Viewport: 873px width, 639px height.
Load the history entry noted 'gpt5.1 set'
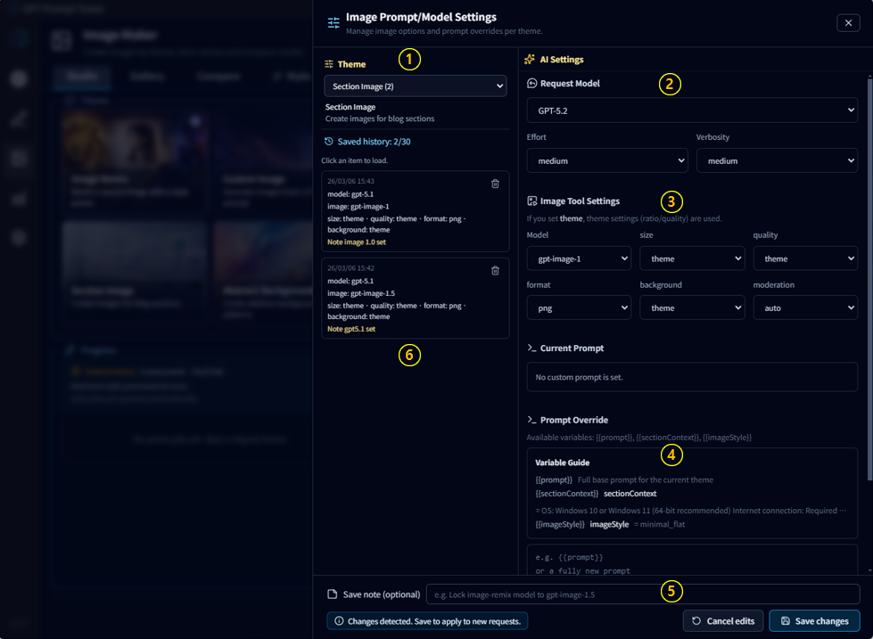401,299
